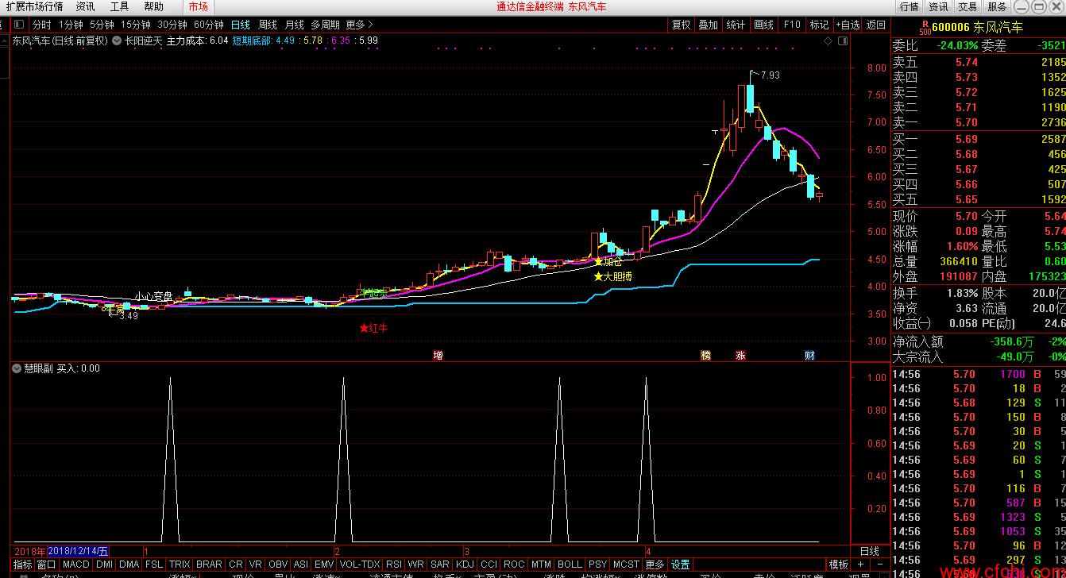Click the 卖五 price 5.74
The width and height of the screenshot is (1066, 578).
(967, 62)
